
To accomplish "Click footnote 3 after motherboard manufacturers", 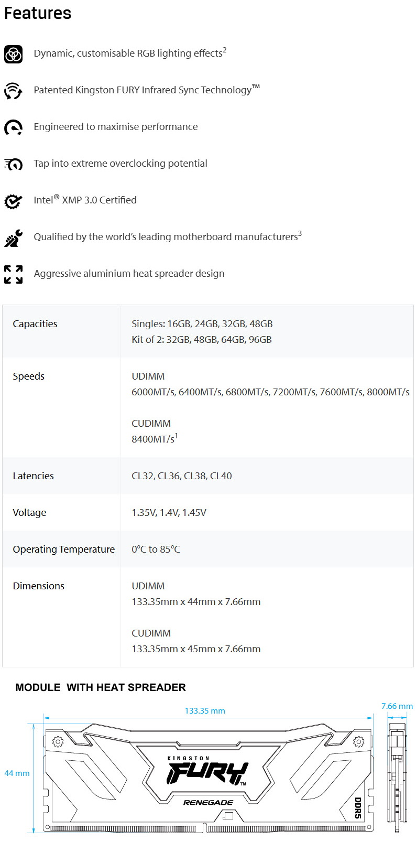I will (300, 233).
